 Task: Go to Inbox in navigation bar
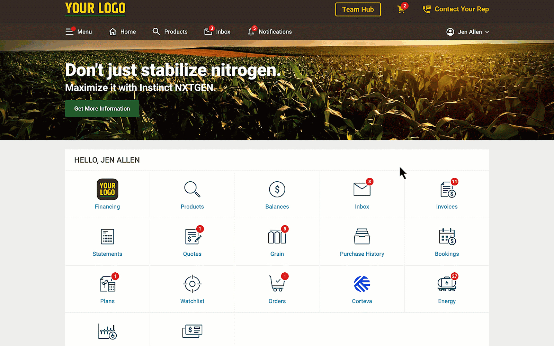(x=217, y=31)
